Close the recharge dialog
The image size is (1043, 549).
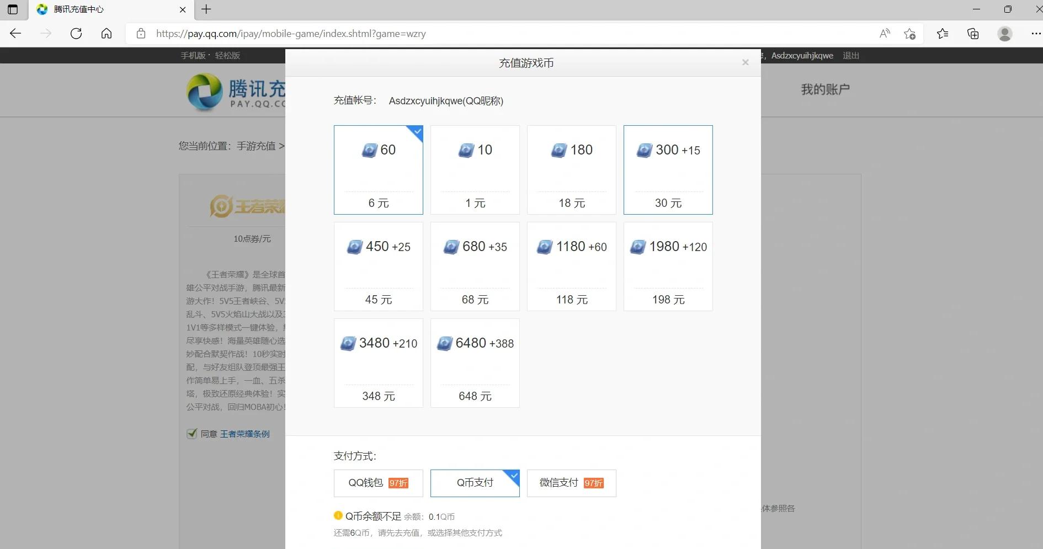click(745, 62)
